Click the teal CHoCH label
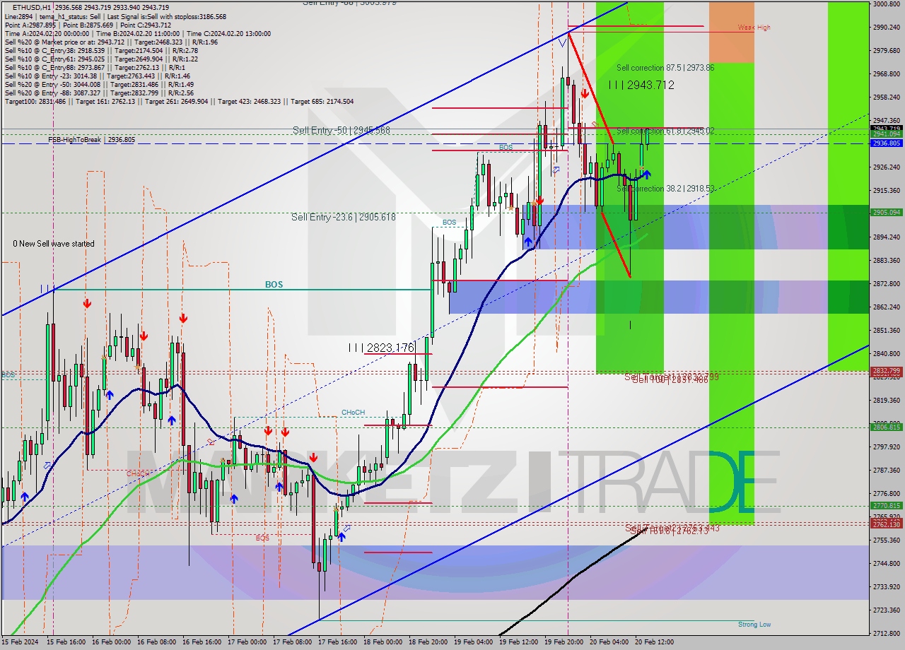 [353, 413]
